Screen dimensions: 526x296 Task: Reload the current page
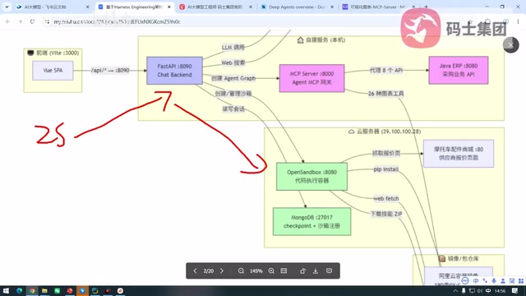32,21
